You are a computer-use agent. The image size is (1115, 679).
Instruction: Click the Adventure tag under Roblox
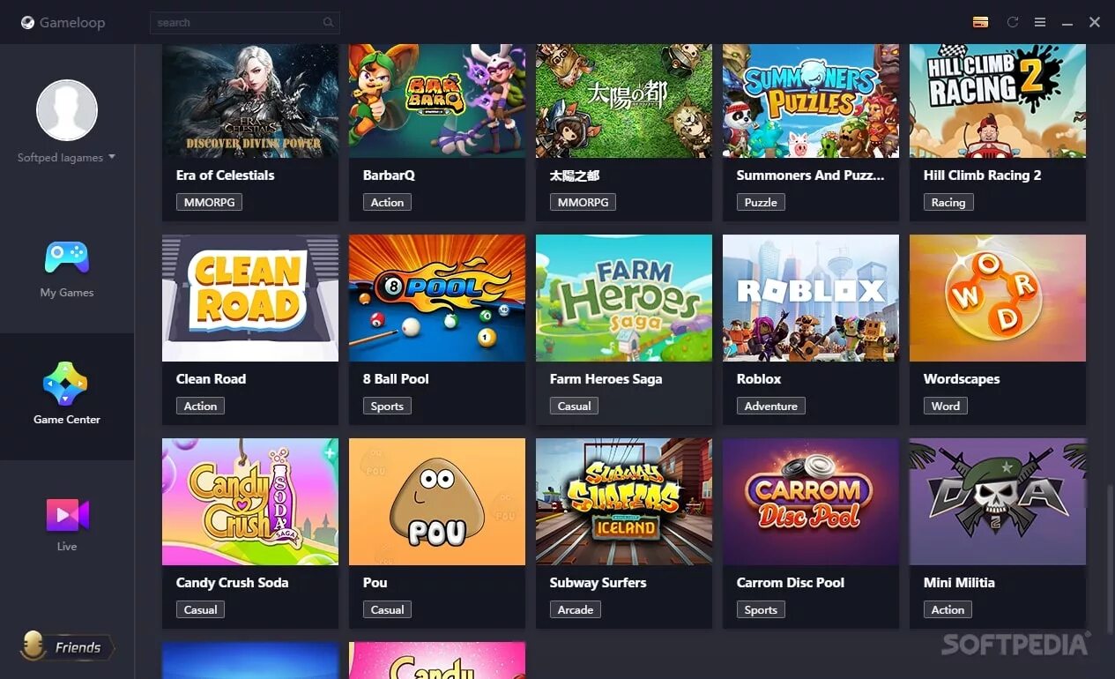pyautogui.click(x=770, y=406)
